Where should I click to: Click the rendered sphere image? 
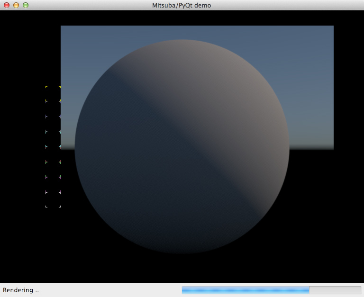[x=182, y=146]
